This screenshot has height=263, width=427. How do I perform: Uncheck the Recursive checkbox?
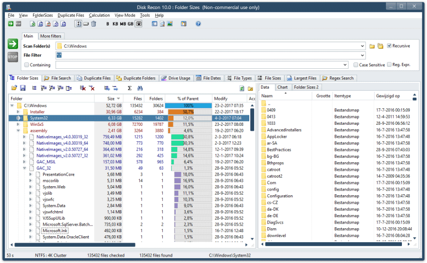click(390, 46)
